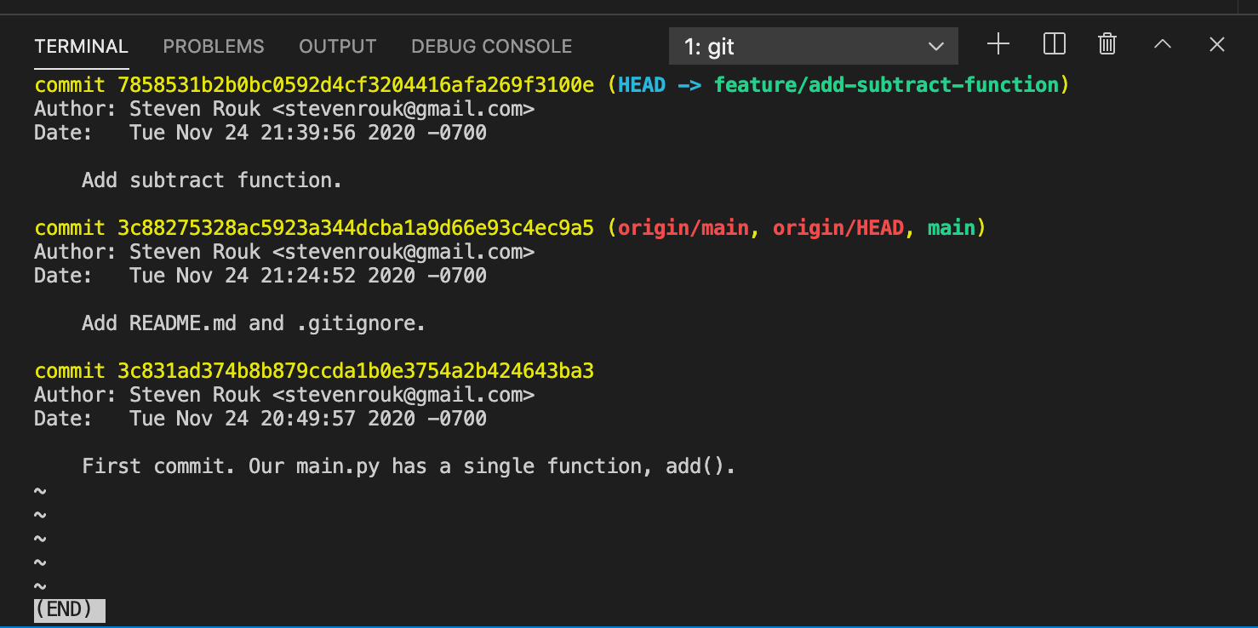Click the green main branch label
This screenshot has height=628, width=1258.
pos(952,228)
